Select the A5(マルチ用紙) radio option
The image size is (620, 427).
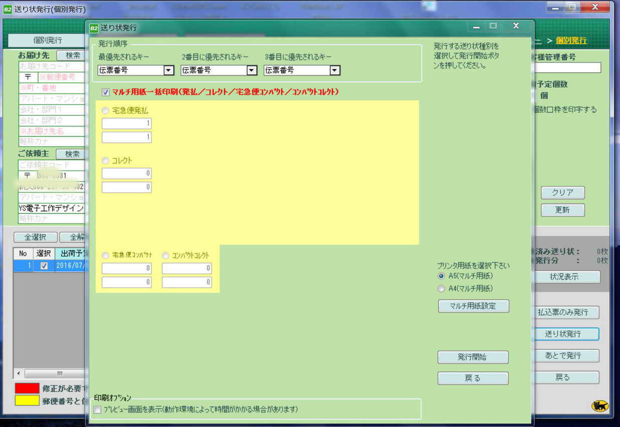click(441, 276)
